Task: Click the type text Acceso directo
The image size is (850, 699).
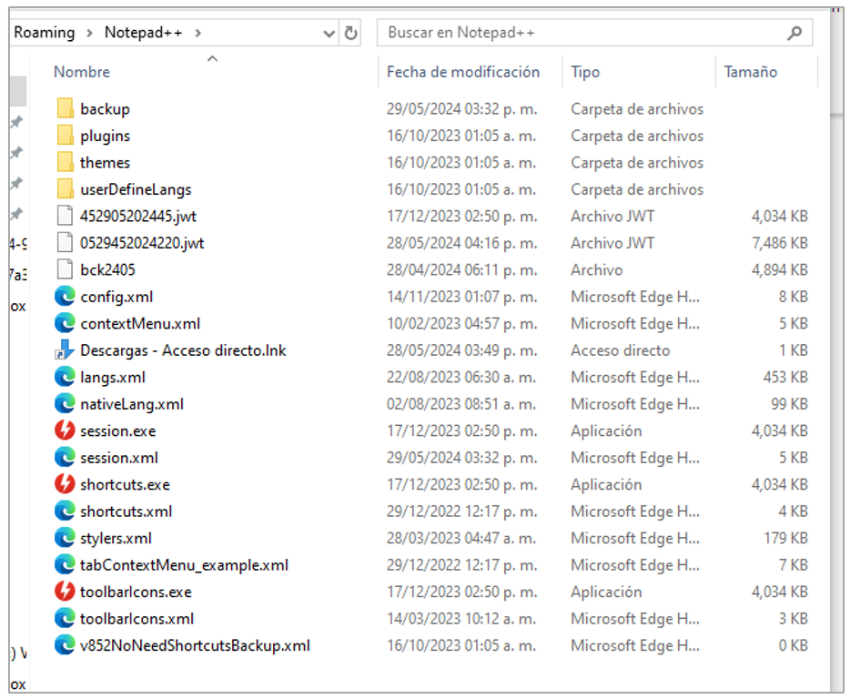Action: (620, 350)
